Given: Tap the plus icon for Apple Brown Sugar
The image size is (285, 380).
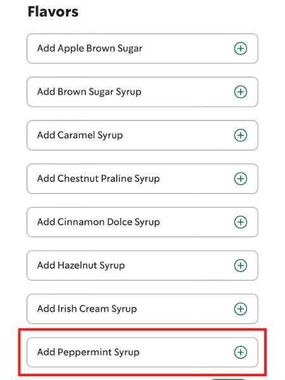Looking at the screenshot, I should (241, 49).
